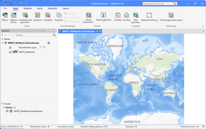Viewport: 206px width, 129px height.
Task: Open the Pro tab
Action: point(5,8)
